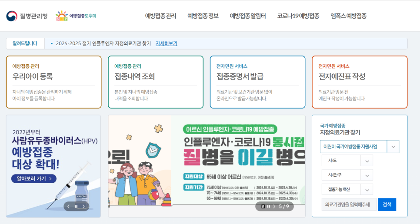The image size is (420, 224).
Task: Open the 코로나19 예방접종 menu
Action: (298, 16)
